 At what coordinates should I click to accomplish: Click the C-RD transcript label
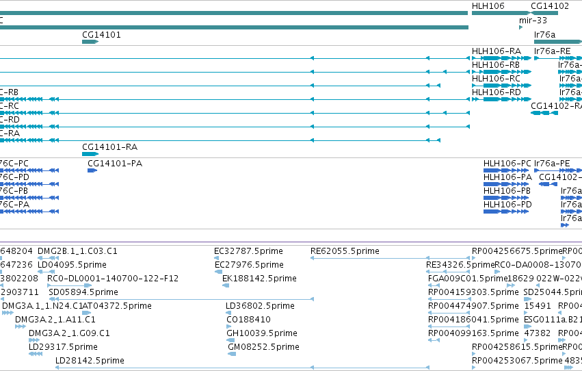pos(10,120)
